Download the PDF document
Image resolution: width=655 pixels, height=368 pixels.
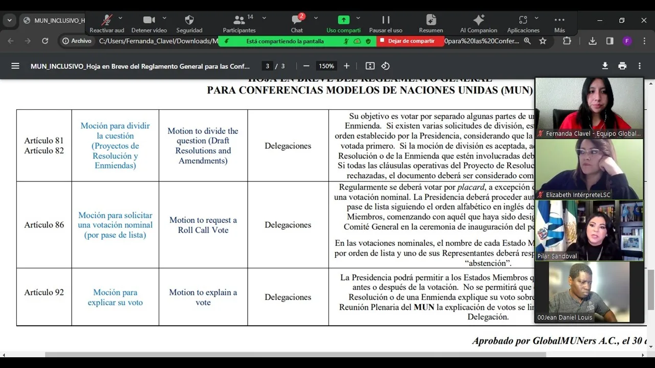(x=605, y=66)
